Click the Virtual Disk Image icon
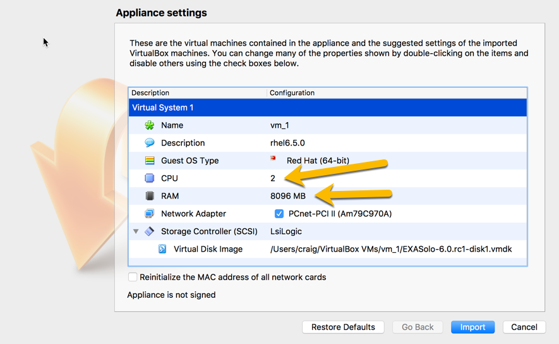 (x=162, y=249)
